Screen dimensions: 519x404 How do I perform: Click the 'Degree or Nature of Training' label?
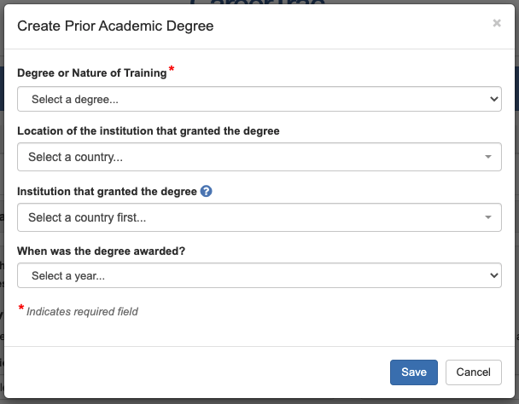click(92, 73)
